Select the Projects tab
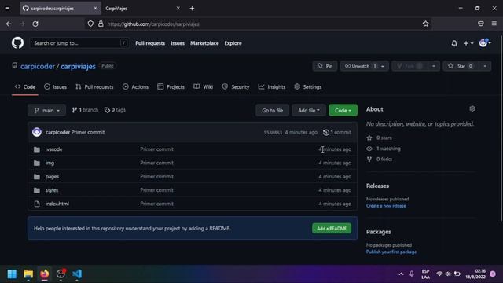 pos(171,87)
